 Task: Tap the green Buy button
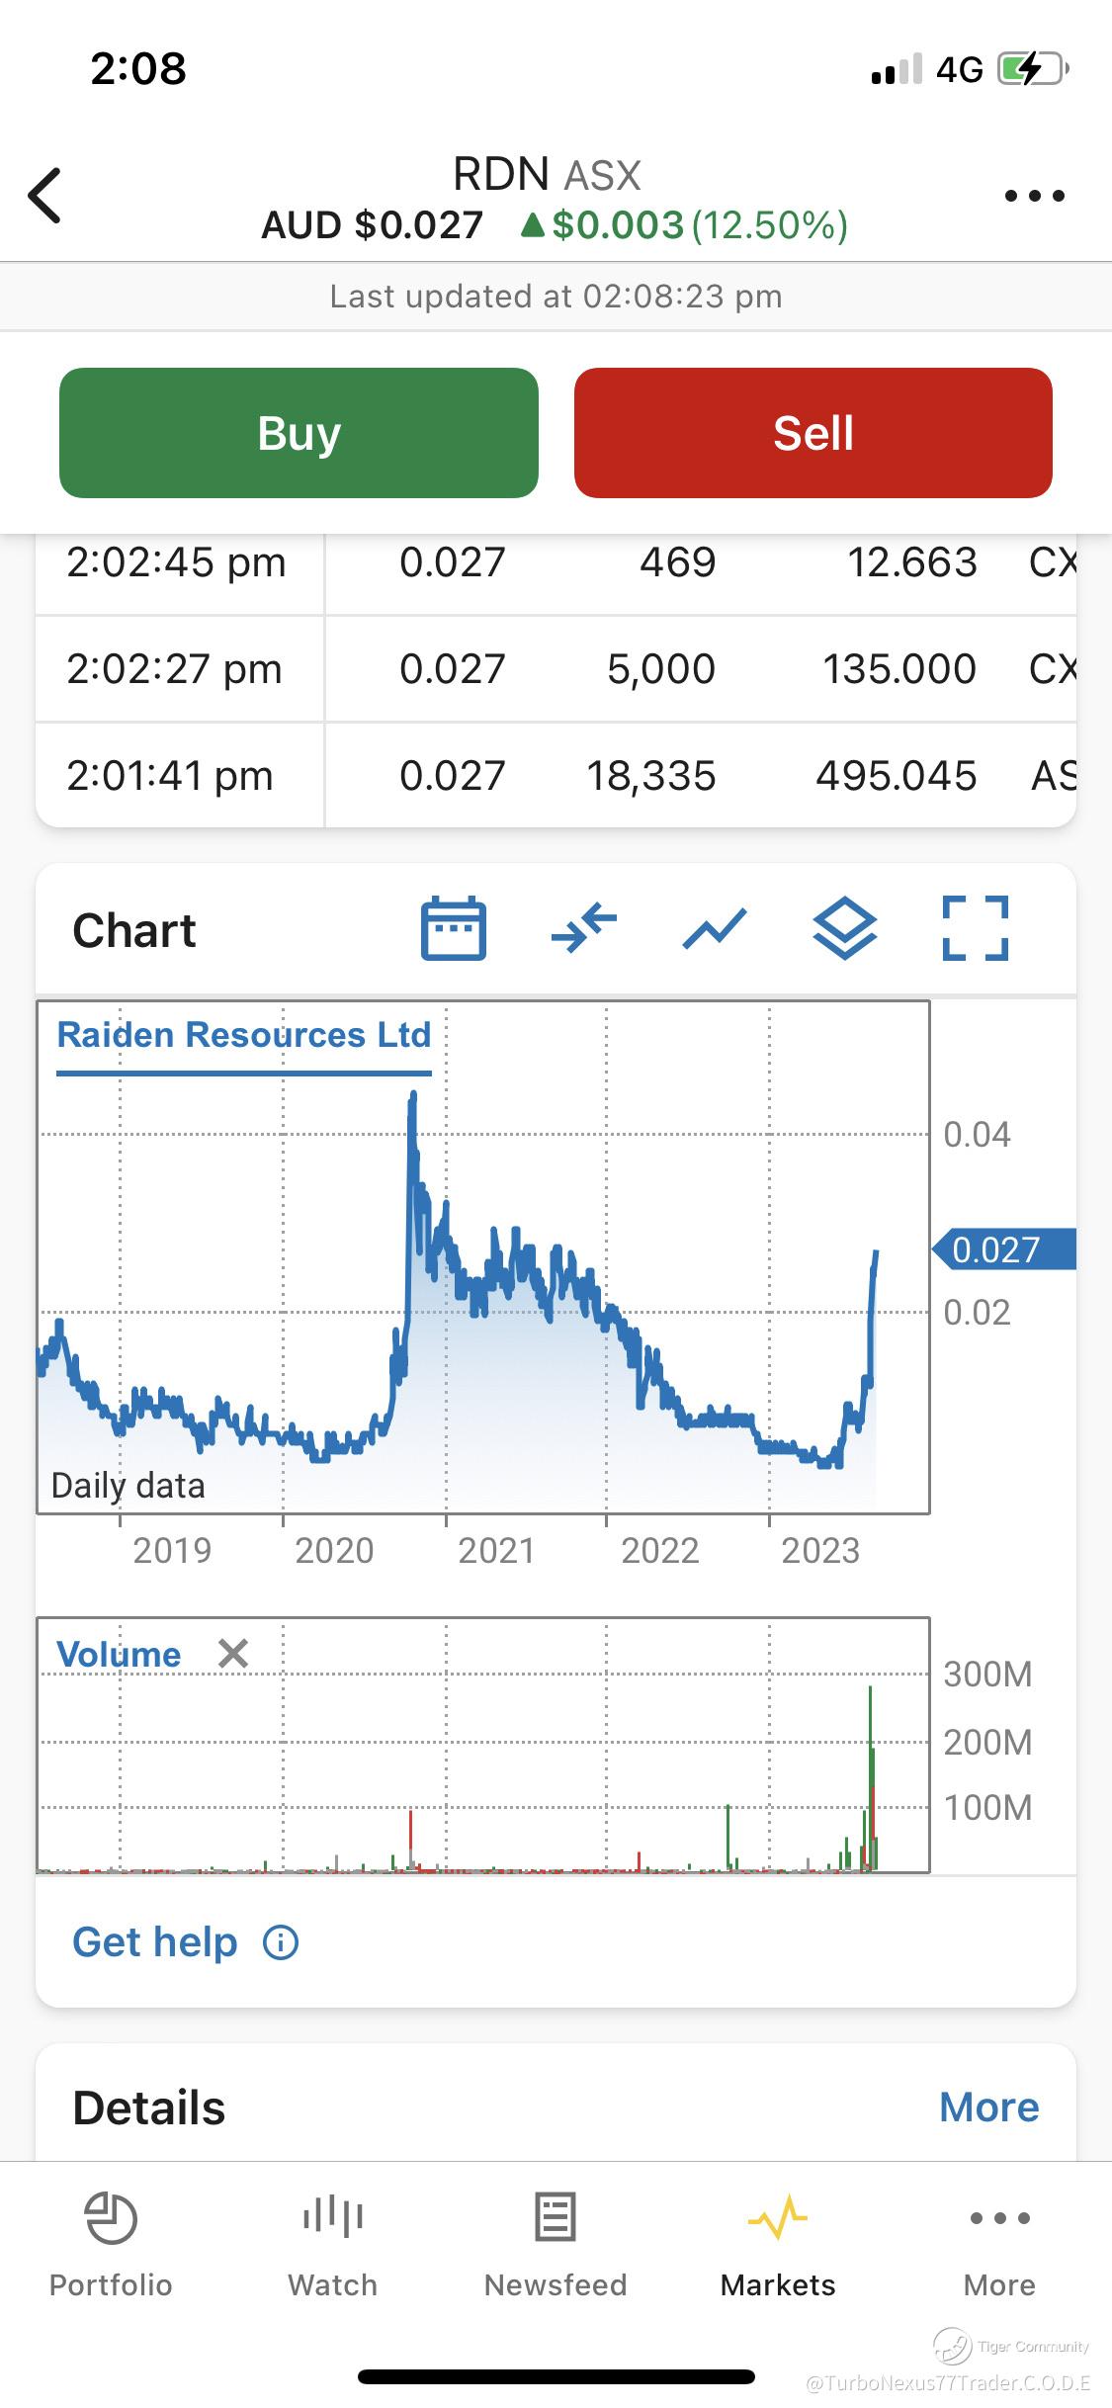click(299, 433)
